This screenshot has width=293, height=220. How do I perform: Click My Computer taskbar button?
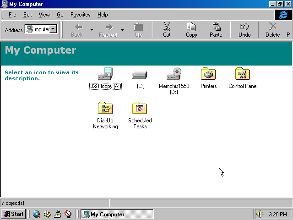pyautogui.click(x=117, y=214)
